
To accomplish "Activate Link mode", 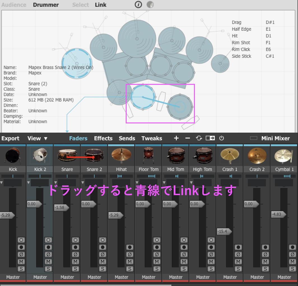I will pyautogui.click(x=101, y=5).
